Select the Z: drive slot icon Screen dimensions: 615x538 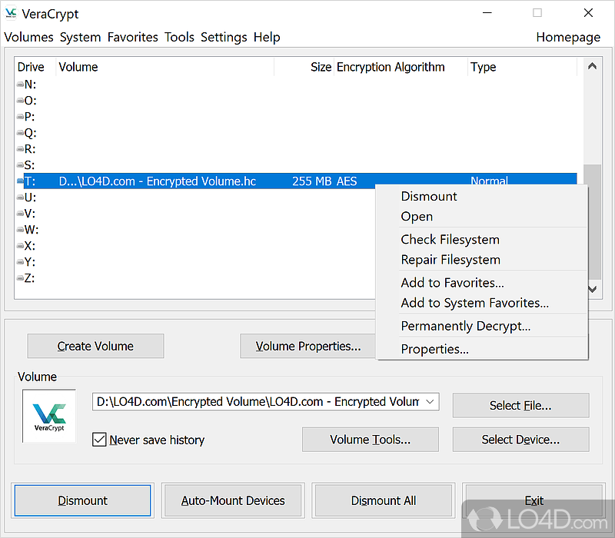coord(20,278)
